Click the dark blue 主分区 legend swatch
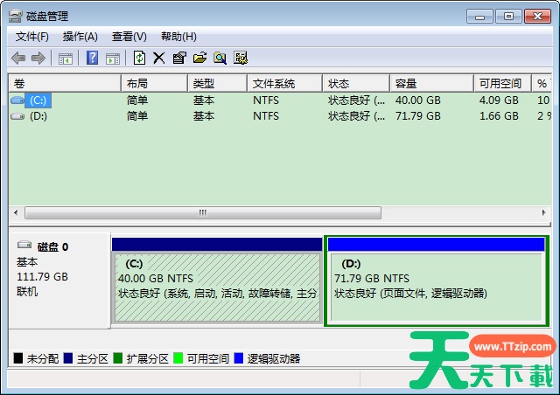 tap(68, 358)
